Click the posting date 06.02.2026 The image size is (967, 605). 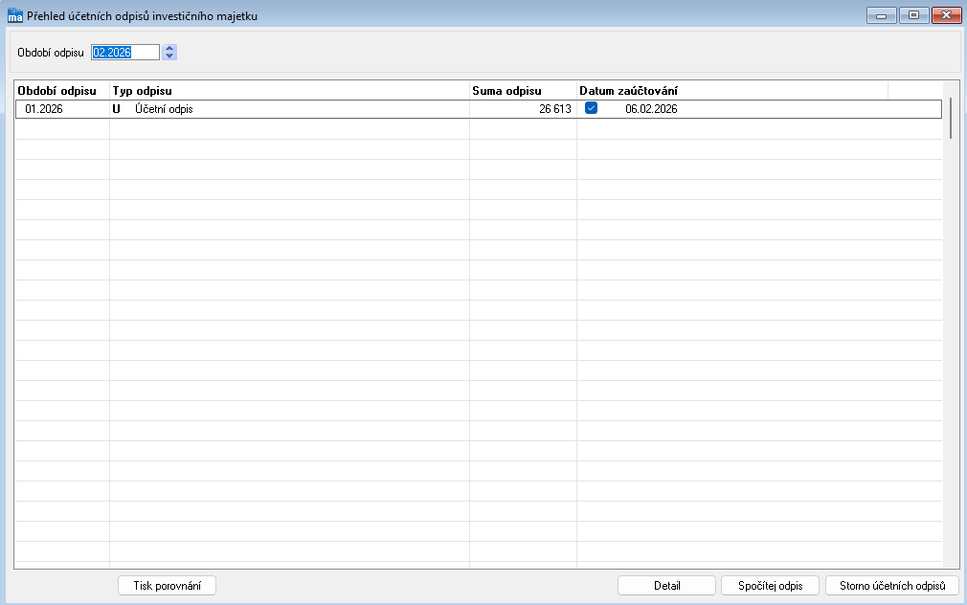651,109
